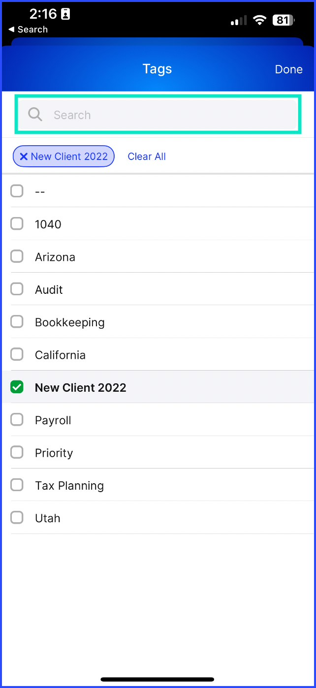This screenshot has height=688, width=316.
Task: Clear All selected tags
Action: [147, 156]
